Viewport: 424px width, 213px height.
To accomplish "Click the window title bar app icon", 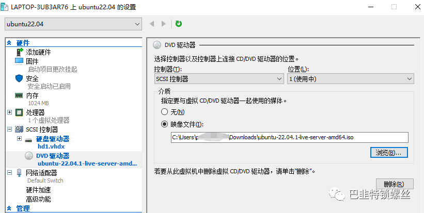I will 4,7.
